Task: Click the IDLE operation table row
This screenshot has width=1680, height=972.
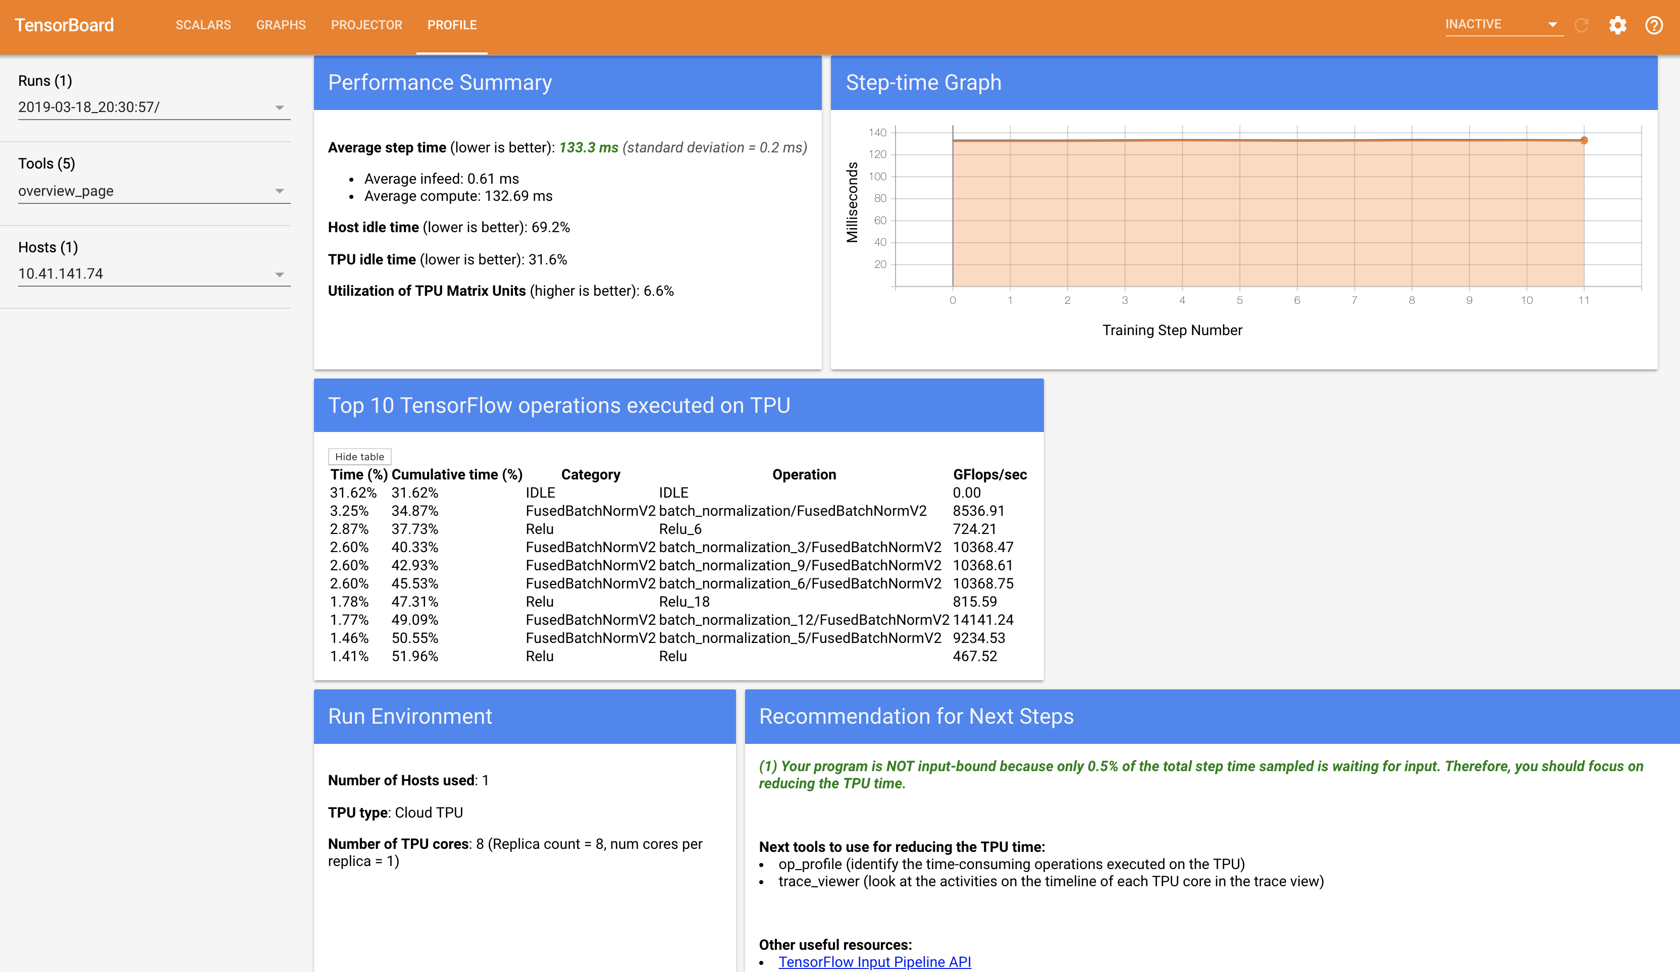Action: pyautogui.click(x=673, y=493)
